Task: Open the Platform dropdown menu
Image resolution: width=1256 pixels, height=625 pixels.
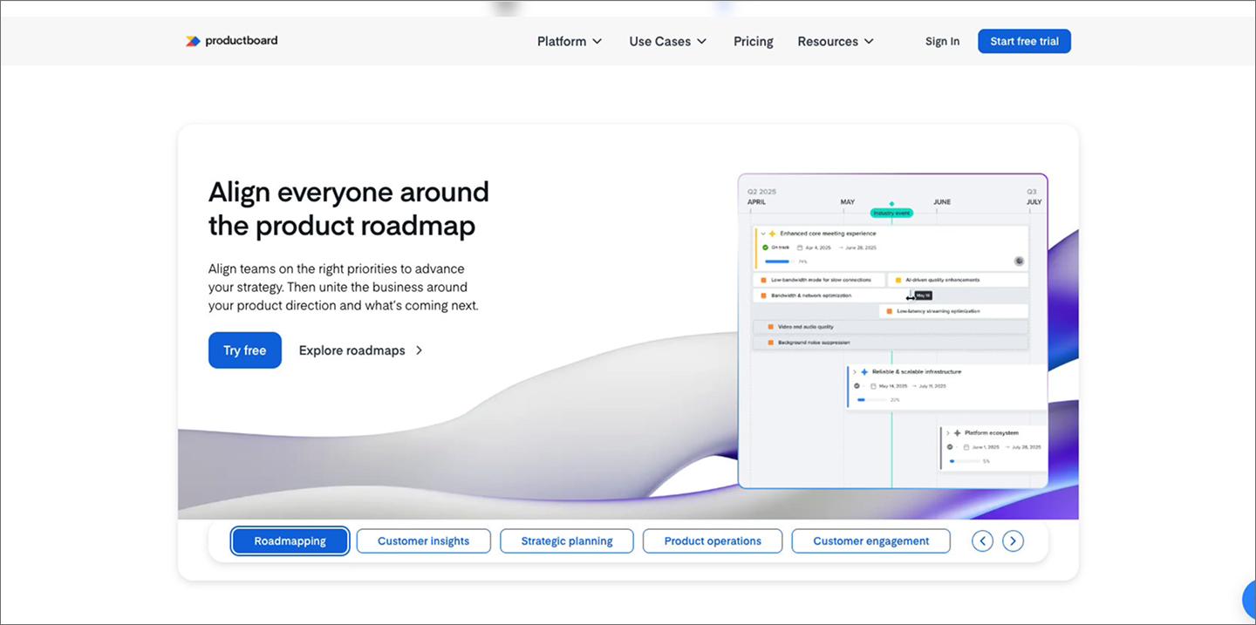Action: (568, 41)
